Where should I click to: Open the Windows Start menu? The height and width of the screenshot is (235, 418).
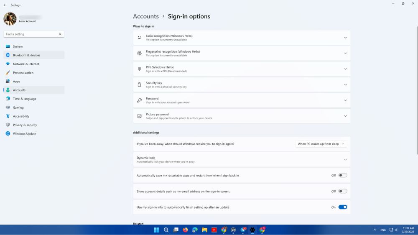click(156, 230)
